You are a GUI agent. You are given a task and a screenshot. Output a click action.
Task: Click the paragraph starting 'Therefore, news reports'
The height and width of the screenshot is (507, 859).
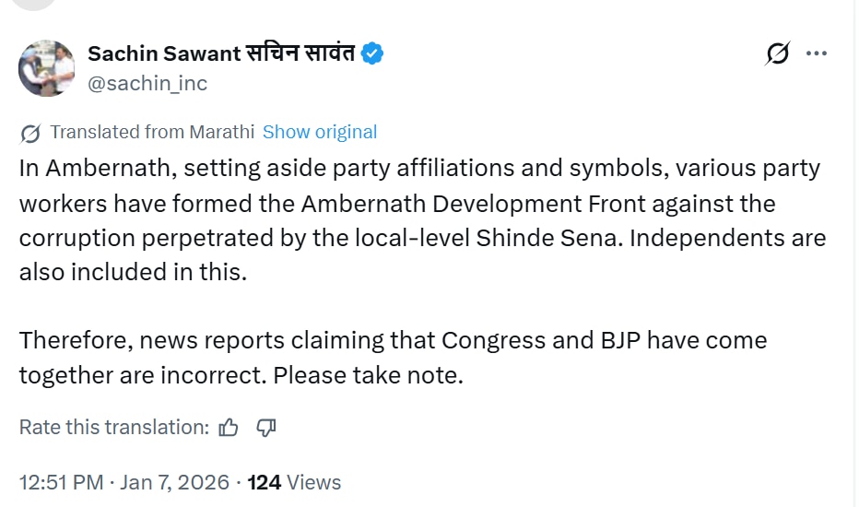tap(393, 357)
